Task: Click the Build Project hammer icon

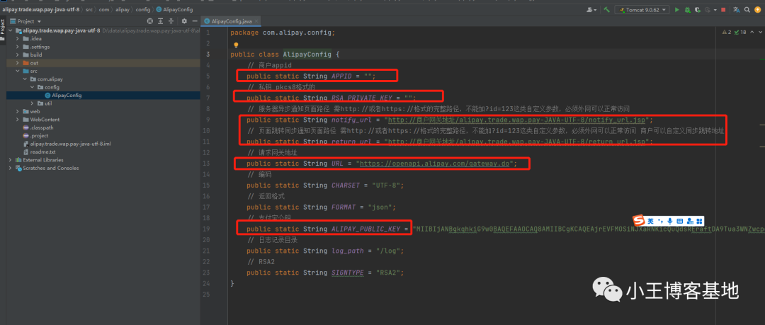Action: [x=606, y=10]
